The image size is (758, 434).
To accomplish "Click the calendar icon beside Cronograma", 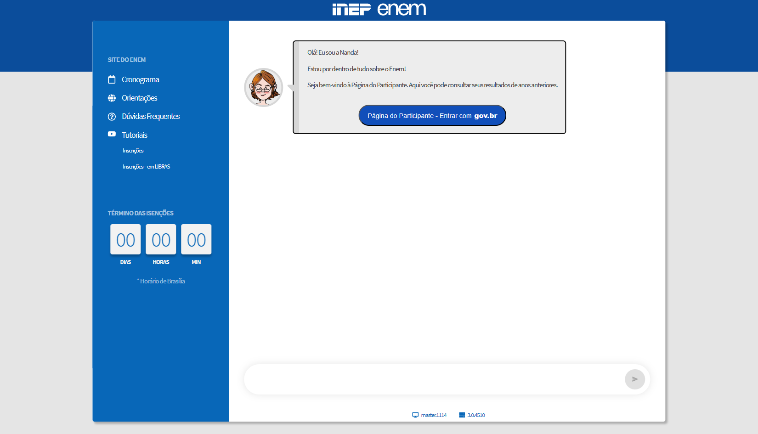I will (112, 79).
